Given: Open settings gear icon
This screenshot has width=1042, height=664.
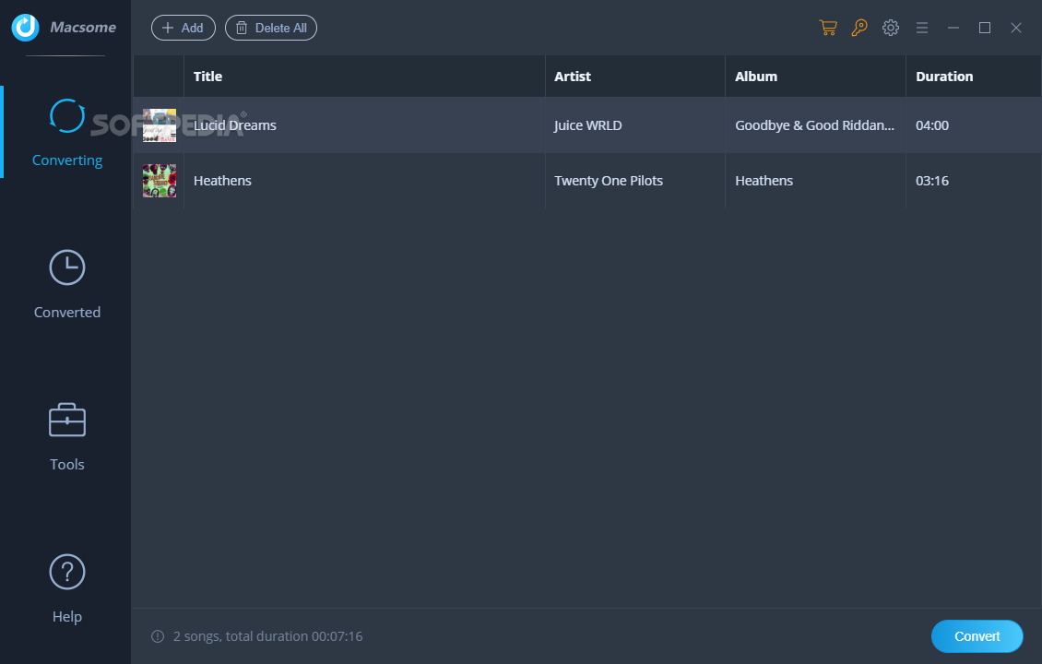Looking at the screenshot, I should [891, 28].
